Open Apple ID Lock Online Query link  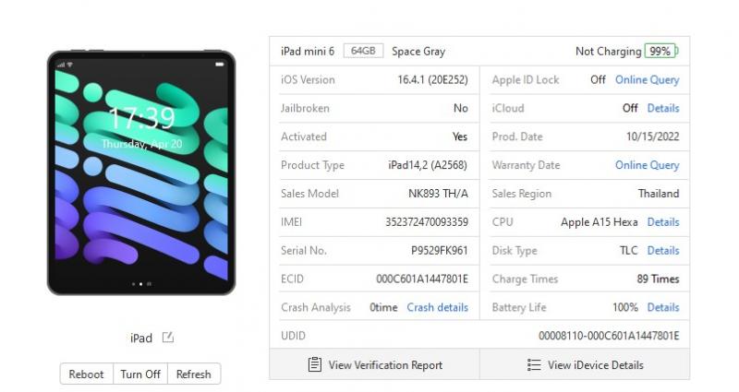tap(648, 80)
